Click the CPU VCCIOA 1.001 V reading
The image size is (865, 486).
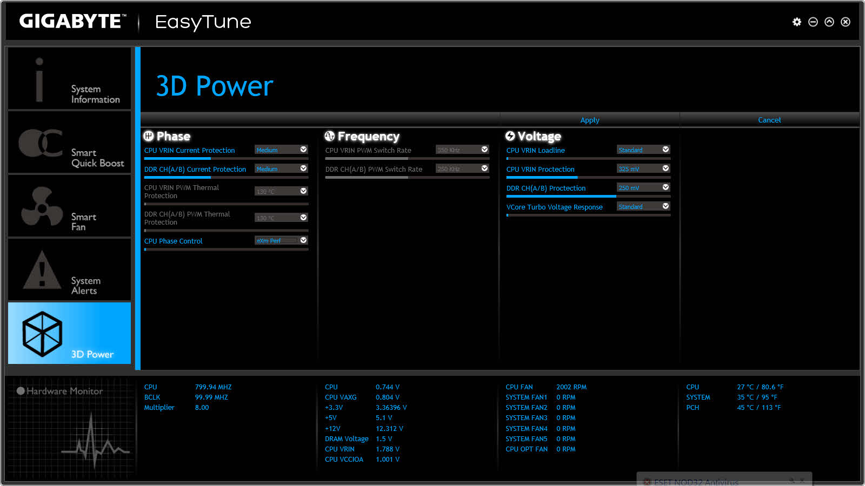(388, 460)
